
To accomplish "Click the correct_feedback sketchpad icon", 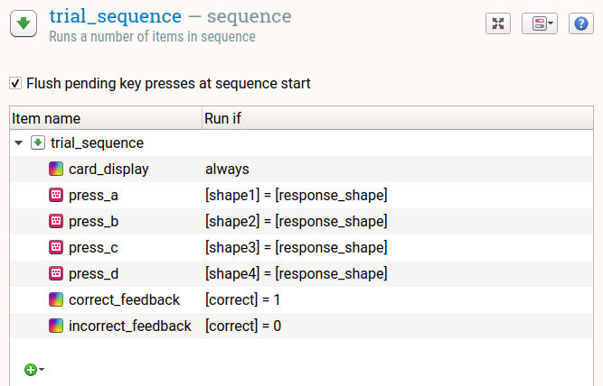I will coord(56,299).
